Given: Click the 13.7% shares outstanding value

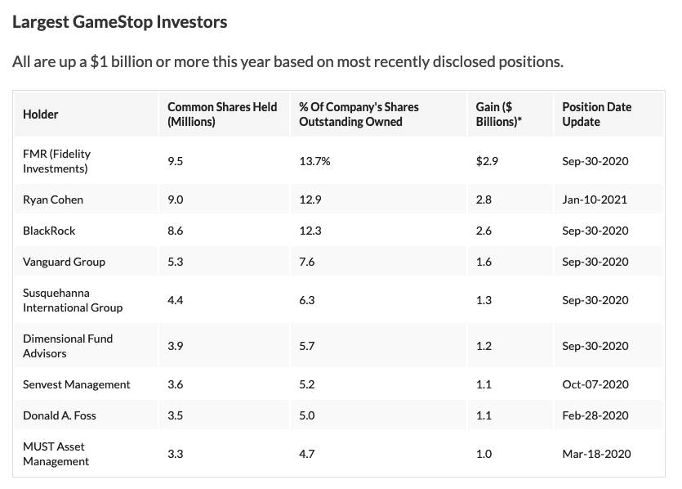Looking at the screenshot, I should (314, 161).
